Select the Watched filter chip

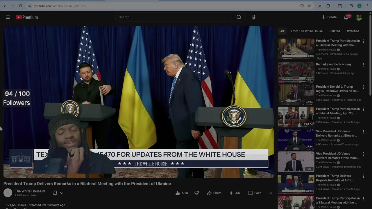353,31
